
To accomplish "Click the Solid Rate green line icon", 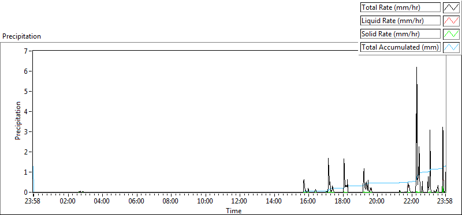I will pyautogui.click(x=451, y=34).
